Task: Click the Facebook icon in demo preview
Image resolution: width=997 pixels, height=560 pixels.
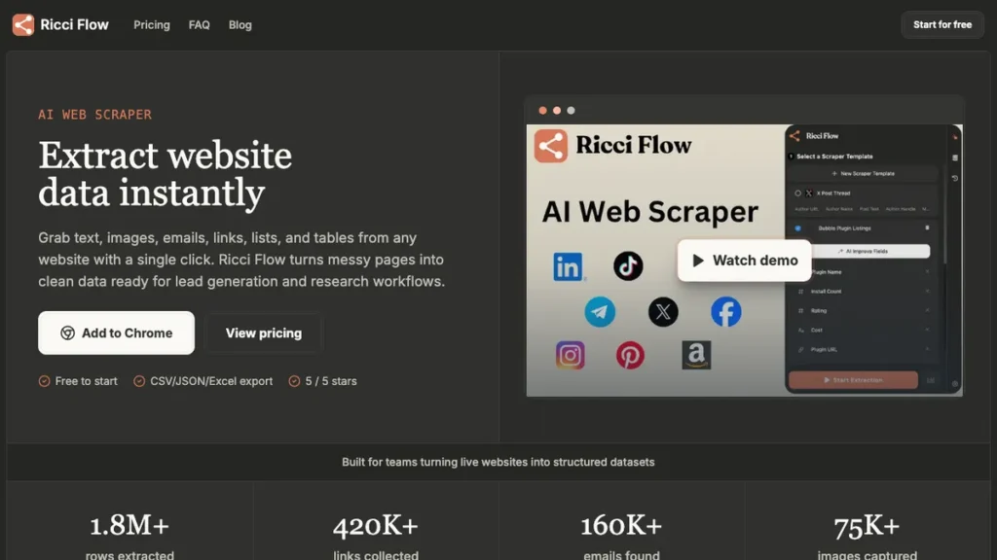Action: pyautogui.click(x=725, y=312)
